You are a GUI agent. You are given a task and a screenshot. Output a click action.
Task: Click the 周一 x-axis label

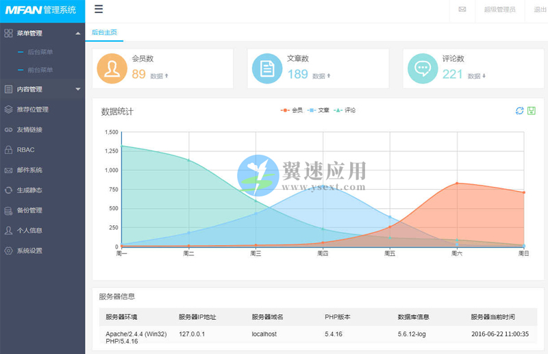pos(121,253)
